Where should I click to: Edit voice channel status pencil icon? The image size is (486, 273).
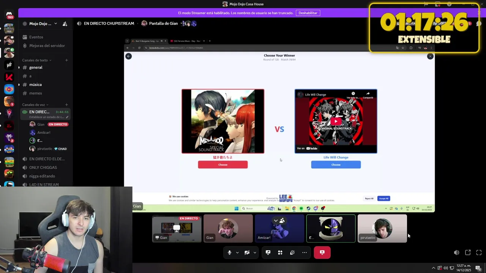click(67, 117)
